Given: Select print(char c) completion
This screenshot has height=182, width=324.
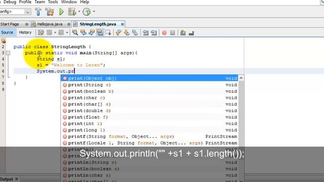Looking at the screenshot, I should [150, 98].
